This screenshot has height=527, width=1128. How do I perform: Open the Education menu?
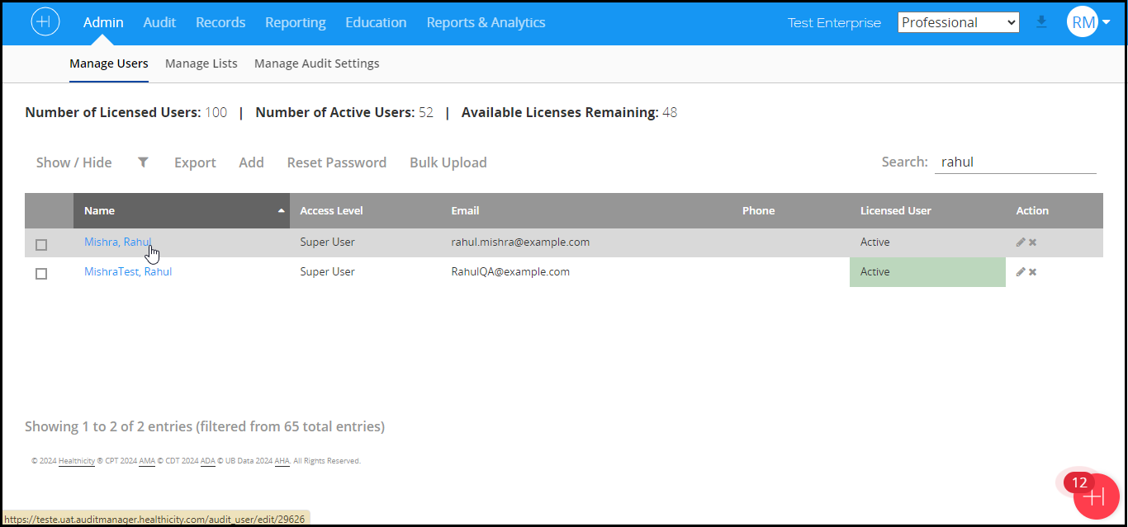click(x=376, y=22)
